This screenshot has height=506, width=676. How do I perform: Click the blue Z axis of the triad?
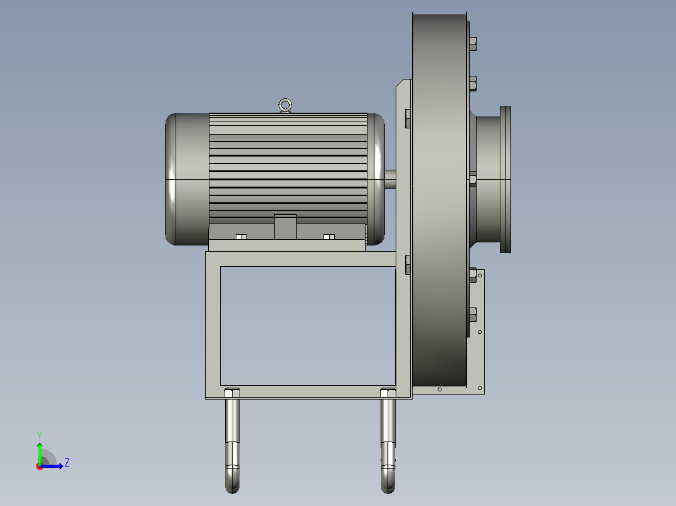pos(51,466)
